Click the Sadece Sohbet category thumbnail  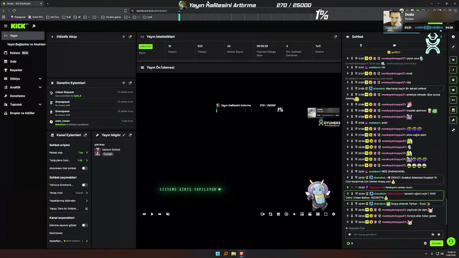coord(97,152)
